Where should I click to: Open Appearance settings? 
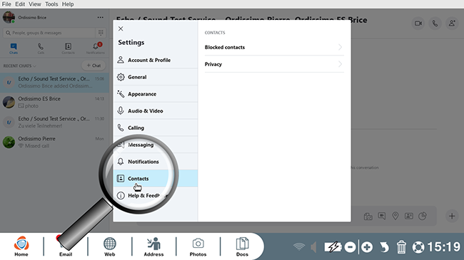156,94
